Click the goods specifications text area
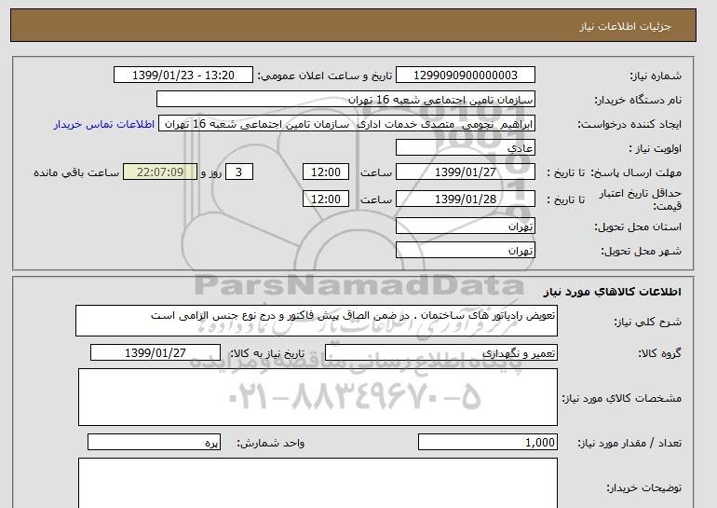 (x=318, y=397)
